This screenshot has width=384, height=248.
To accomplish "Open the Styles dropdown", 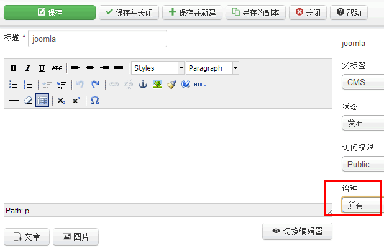I will [x=158, y=68].
